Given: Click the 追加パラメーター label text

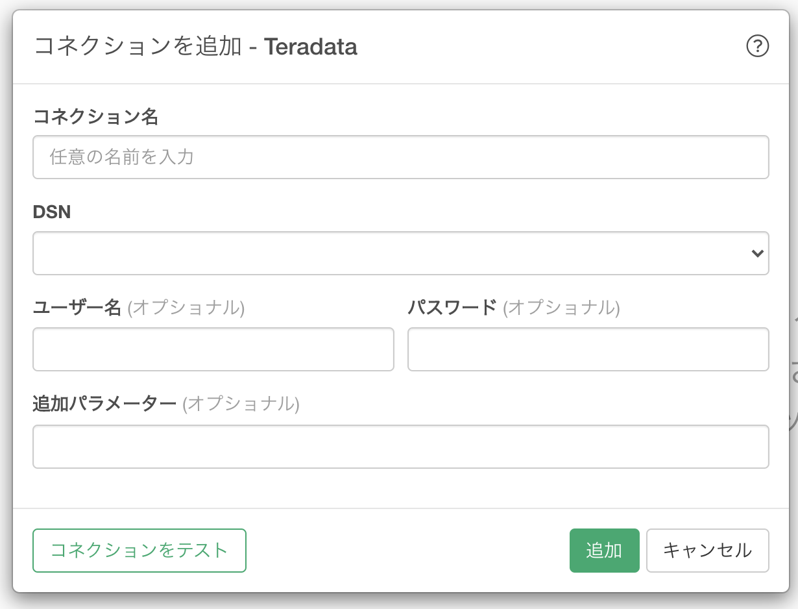Looking at the screenshot, I should pos(104,404).
